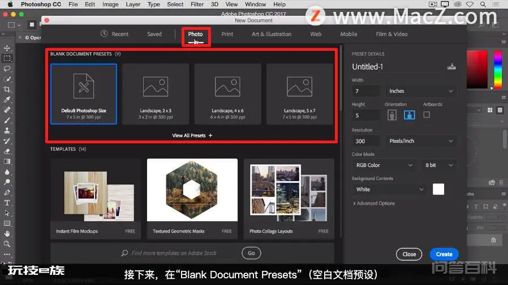Set orientation to landscape
The width and height of the screenshot is (508, 285).
(x=409, y=115)
